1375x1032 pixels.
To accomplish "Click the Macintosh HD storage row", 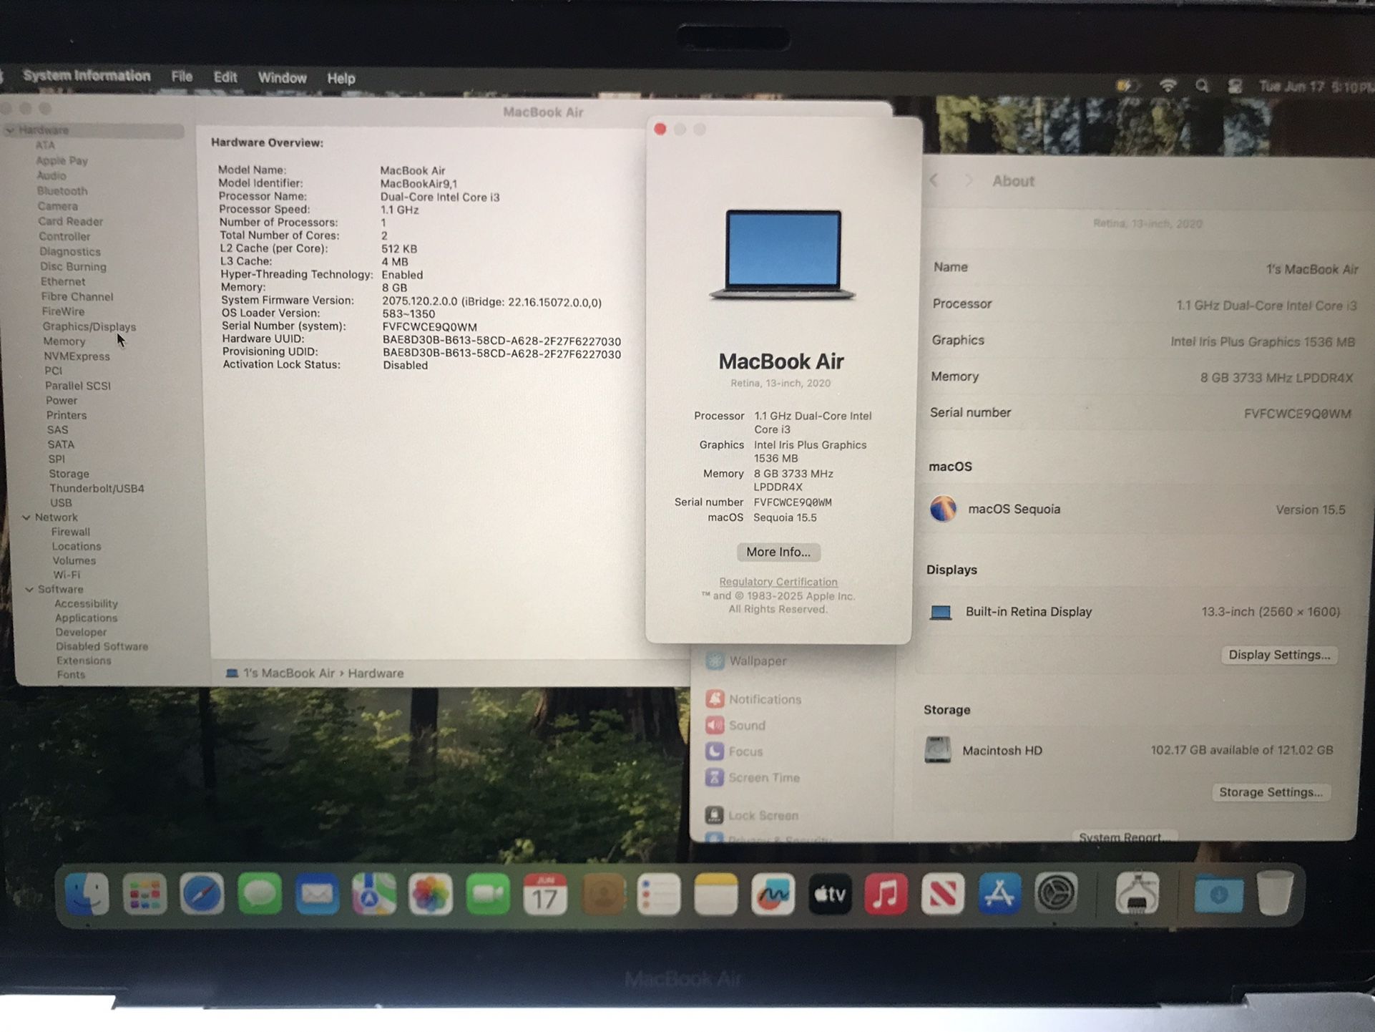I will (x=1128, y=750).
